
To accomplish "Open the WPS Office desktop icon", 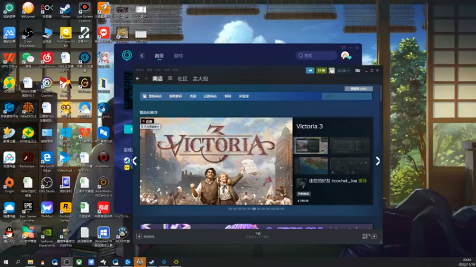I will (9, 60).
